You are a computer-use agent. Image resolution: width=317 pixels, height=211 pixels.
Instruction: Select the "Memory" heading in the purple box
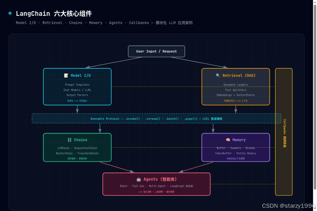pyautogui.click(x=239, y=140)
